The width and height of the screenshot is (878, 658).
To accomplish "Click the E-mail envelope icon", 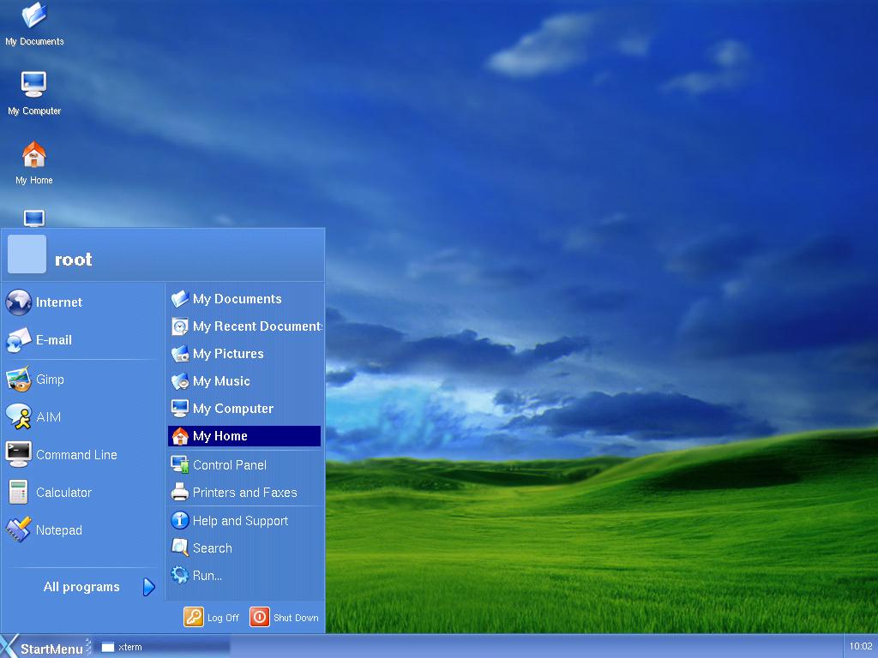I will (19, 340).
